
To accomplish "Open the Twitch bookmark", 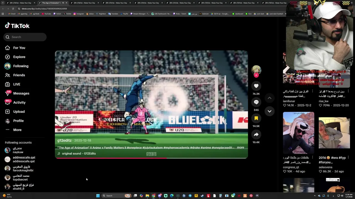I will click(57, 14).
